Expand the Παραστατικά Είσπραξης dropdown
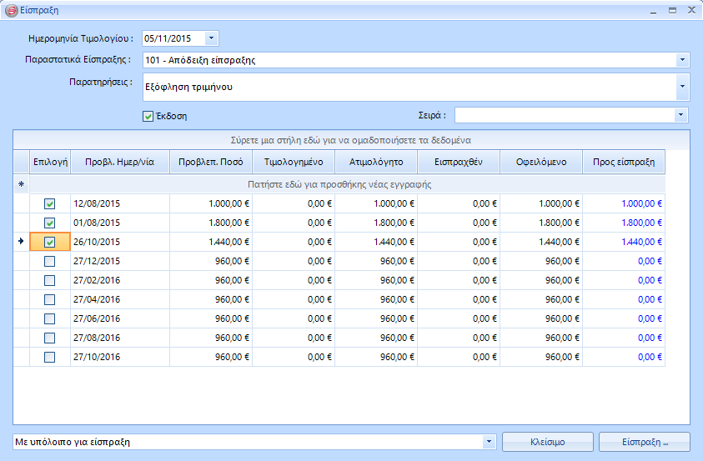 coord(682,60)
